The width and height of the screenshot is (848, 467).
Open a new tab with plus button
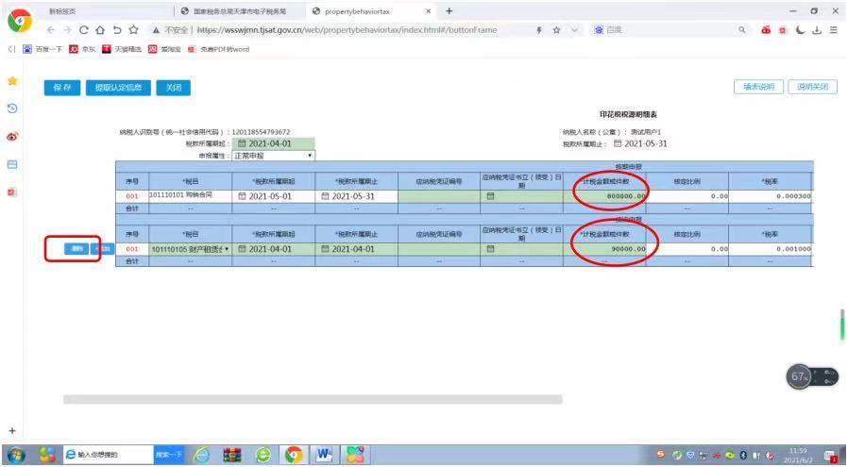tap(449, 10)
